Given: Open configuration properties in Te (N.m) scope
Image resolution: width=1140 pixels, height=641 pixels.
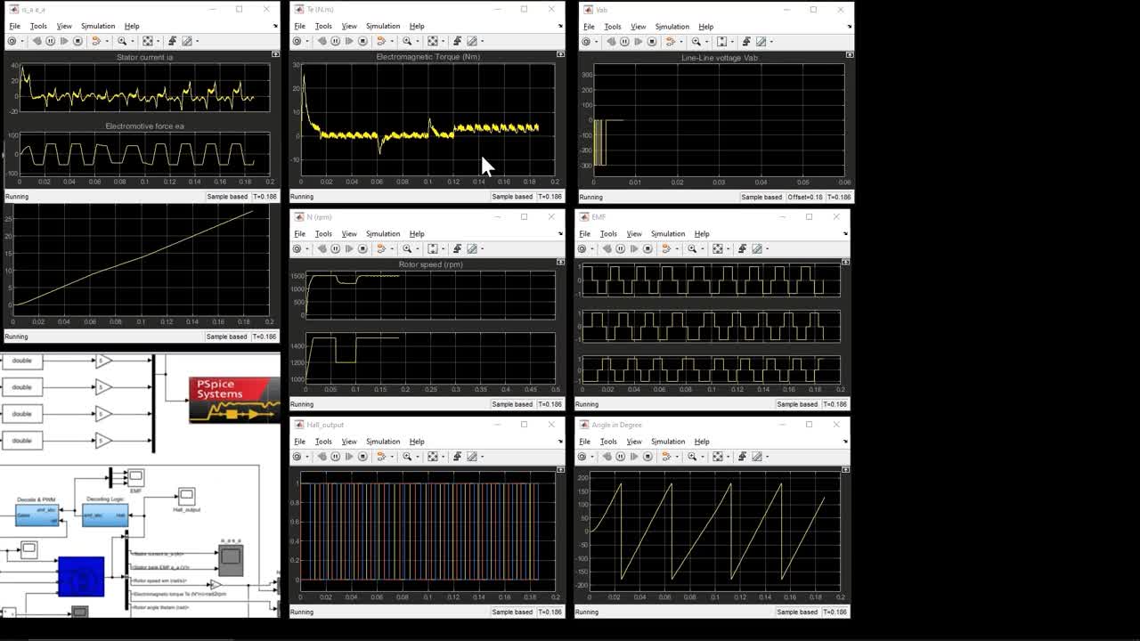Looking at the screenshot, I should tap(297, 41).
